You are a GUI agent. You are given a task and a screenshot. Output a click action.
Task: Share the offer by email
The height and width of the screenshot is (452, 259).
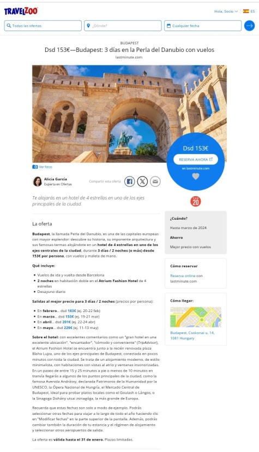point(155,181)
